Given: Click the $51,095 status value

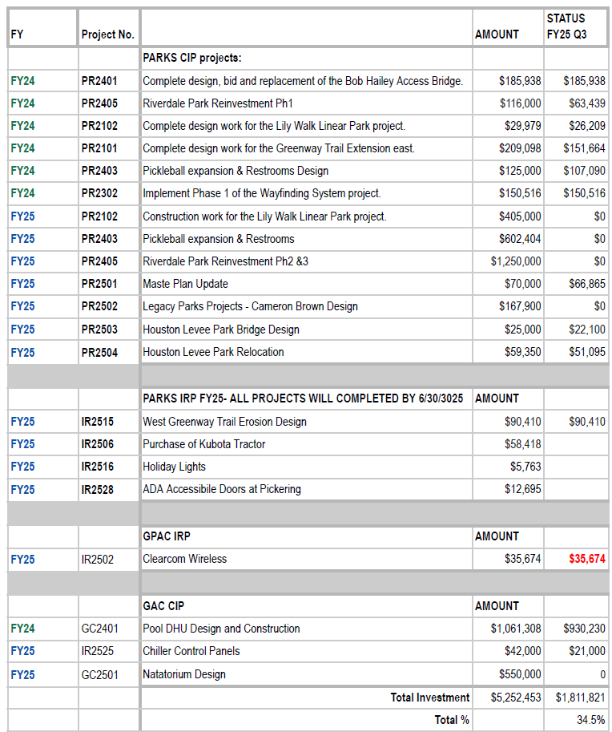Looking at the screenshot, I should pyautogui.click(x=587, y=352).
